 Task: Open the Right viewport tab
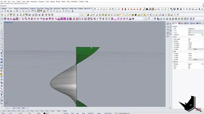[23, 108]
